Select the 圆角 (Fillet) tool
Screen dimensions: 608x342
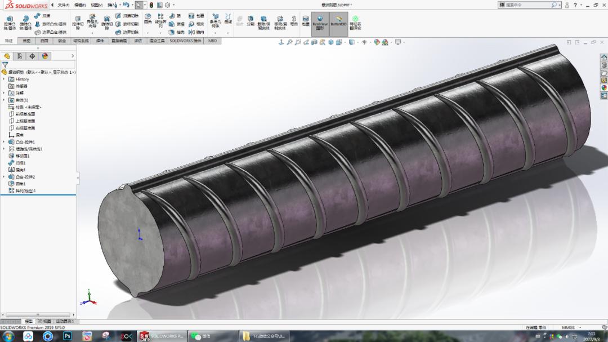tap(147, 17)
